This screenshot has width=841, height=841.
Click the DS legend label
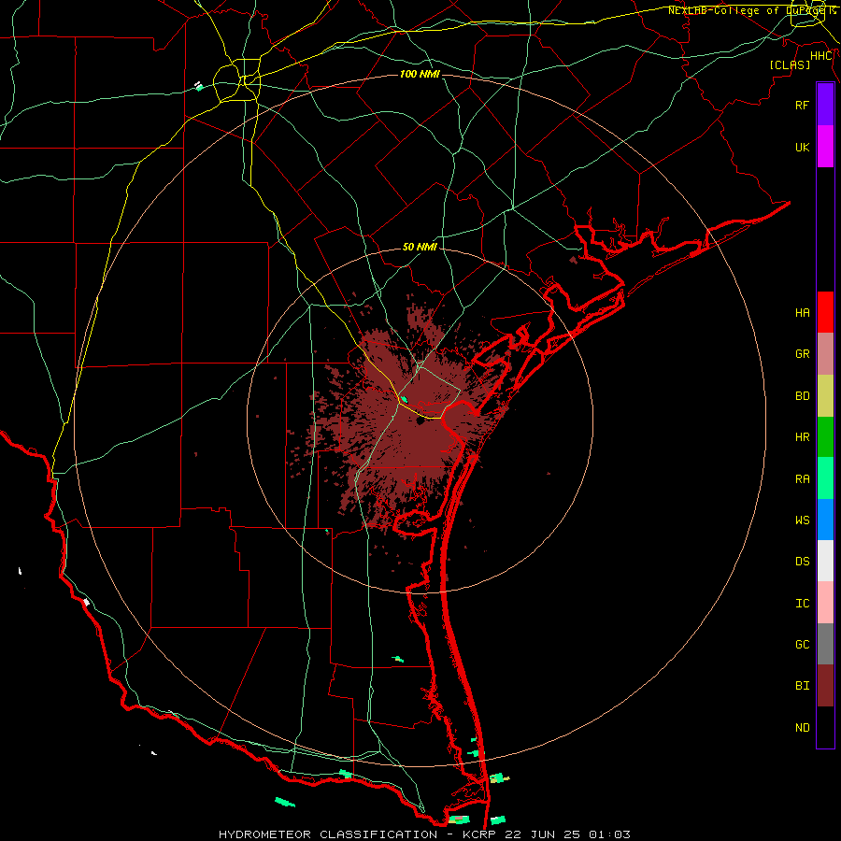(803, 562)
